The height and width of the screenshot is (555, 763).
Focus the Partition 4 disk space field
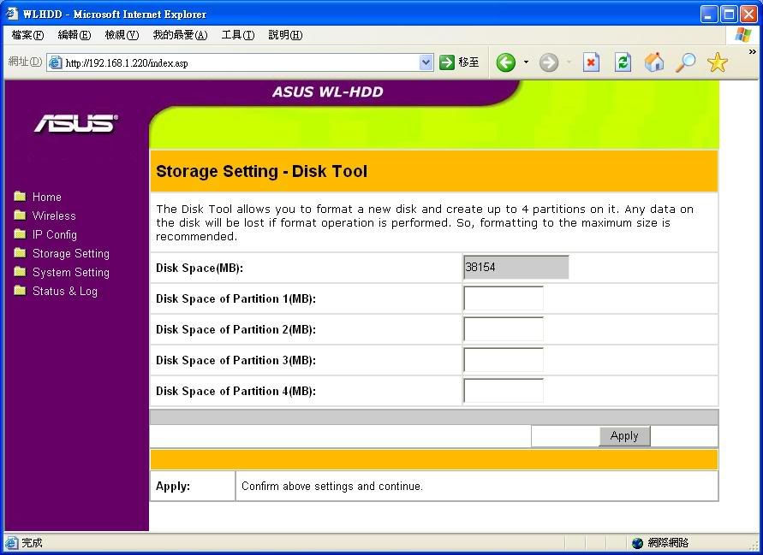tap(504, 391)
